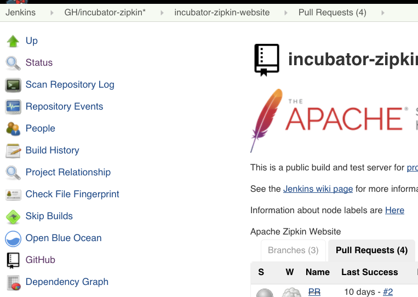The image size is (418, 297).
Task: Click Pull Requests (4) breadcrumb
Action: [x=332, y=13]
